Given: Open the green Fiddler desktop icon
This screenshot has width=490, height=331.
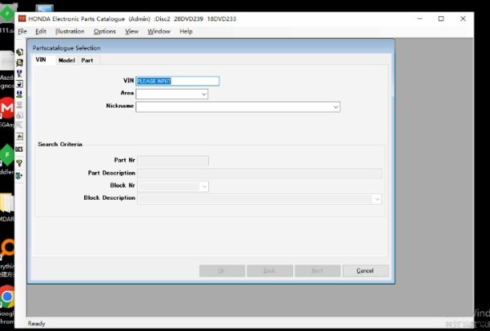Looking at the screenshot, I should [x=7, y=155].
